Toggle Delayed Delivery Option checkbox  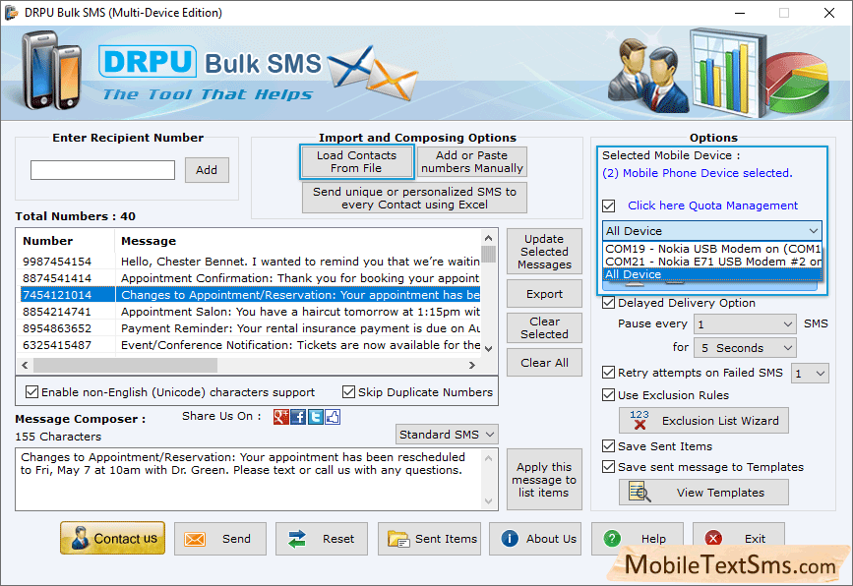tap(609, 303)
